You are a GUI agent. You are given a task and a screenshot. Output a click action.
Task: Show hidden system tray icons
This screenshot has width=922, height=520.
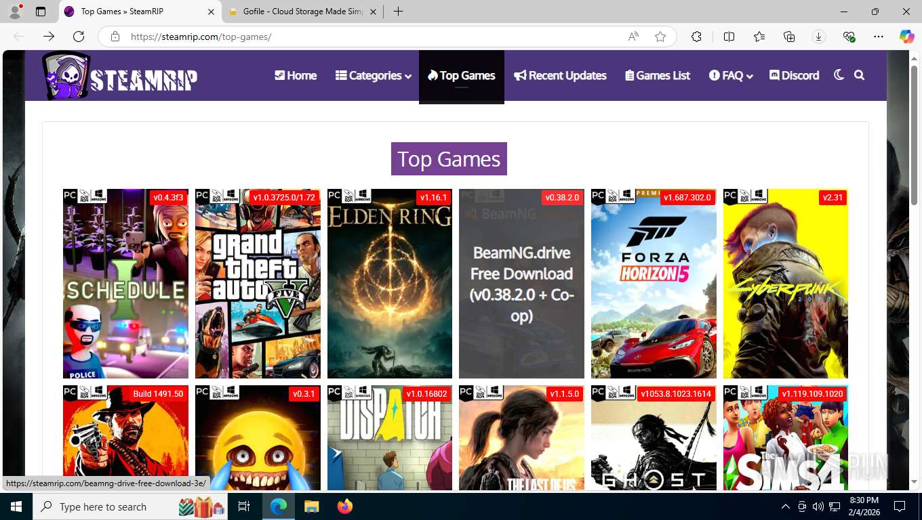(786, 506)
